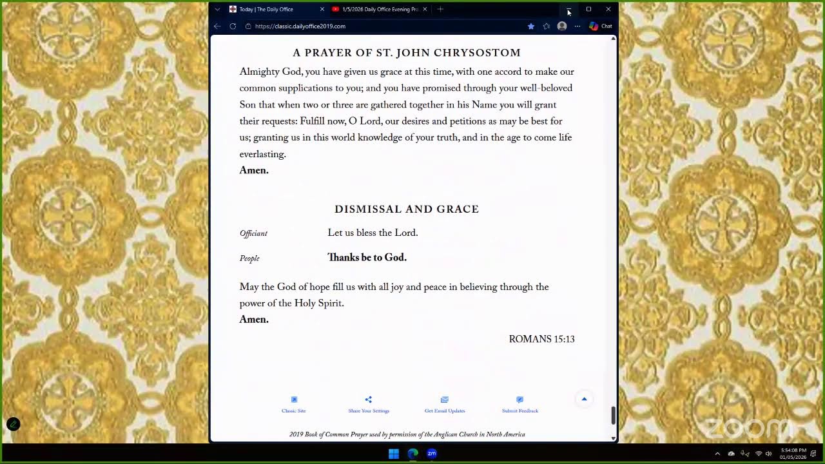Click the volume speaker tray icon

coord(768,454)
